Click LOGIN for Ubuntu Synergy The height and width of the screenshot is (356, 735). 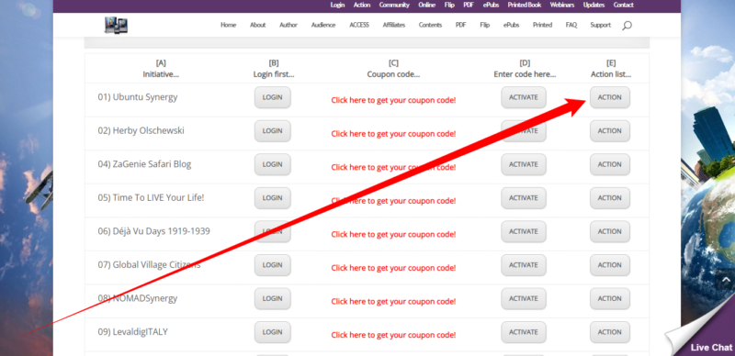[x=272, y=97]
